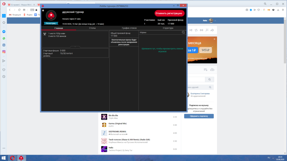Expand the Nata profile dropdown menu

pos(215,21)
